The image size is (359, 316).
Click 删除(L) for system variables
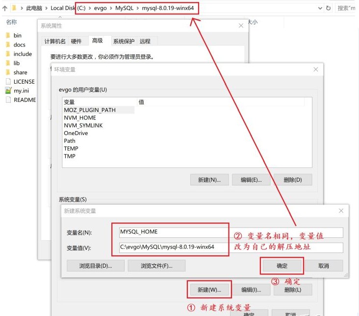293,290
